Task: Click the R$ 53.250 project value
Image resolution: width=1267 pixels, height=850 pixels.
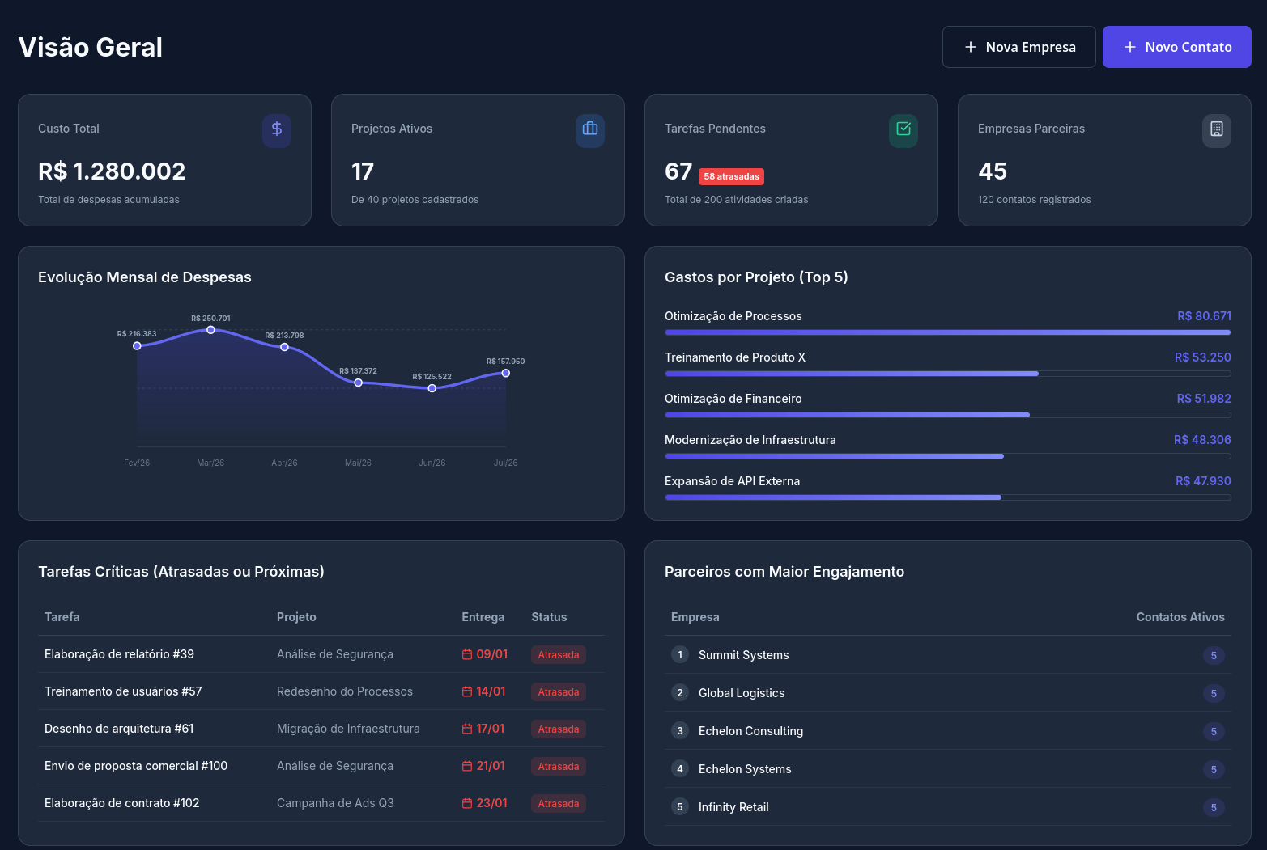Action: (x=1203, y=357)
